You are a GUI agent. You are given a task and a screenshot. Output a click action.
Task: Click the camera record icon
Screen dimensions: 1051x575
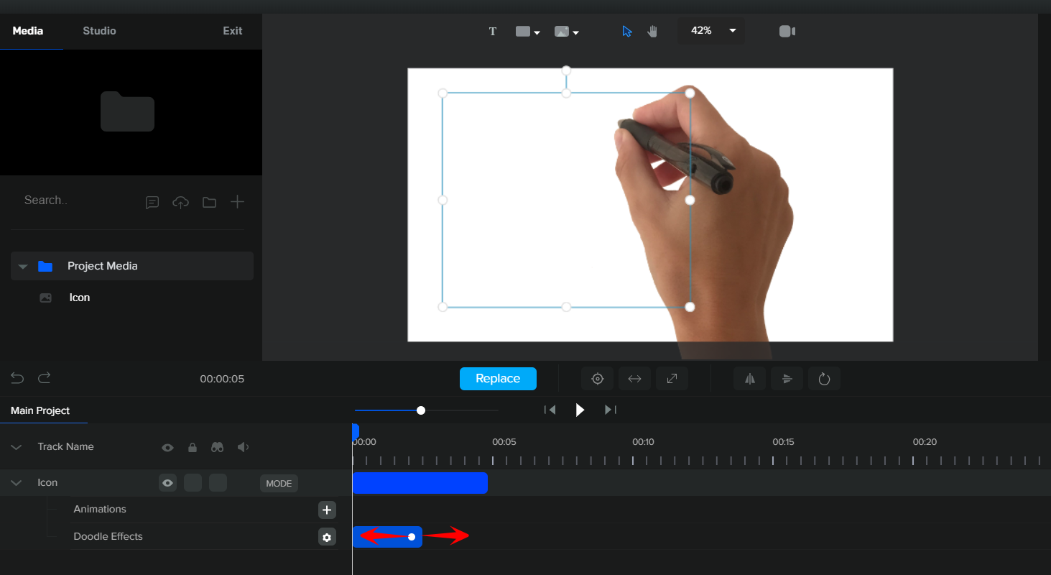click(787, 32)
